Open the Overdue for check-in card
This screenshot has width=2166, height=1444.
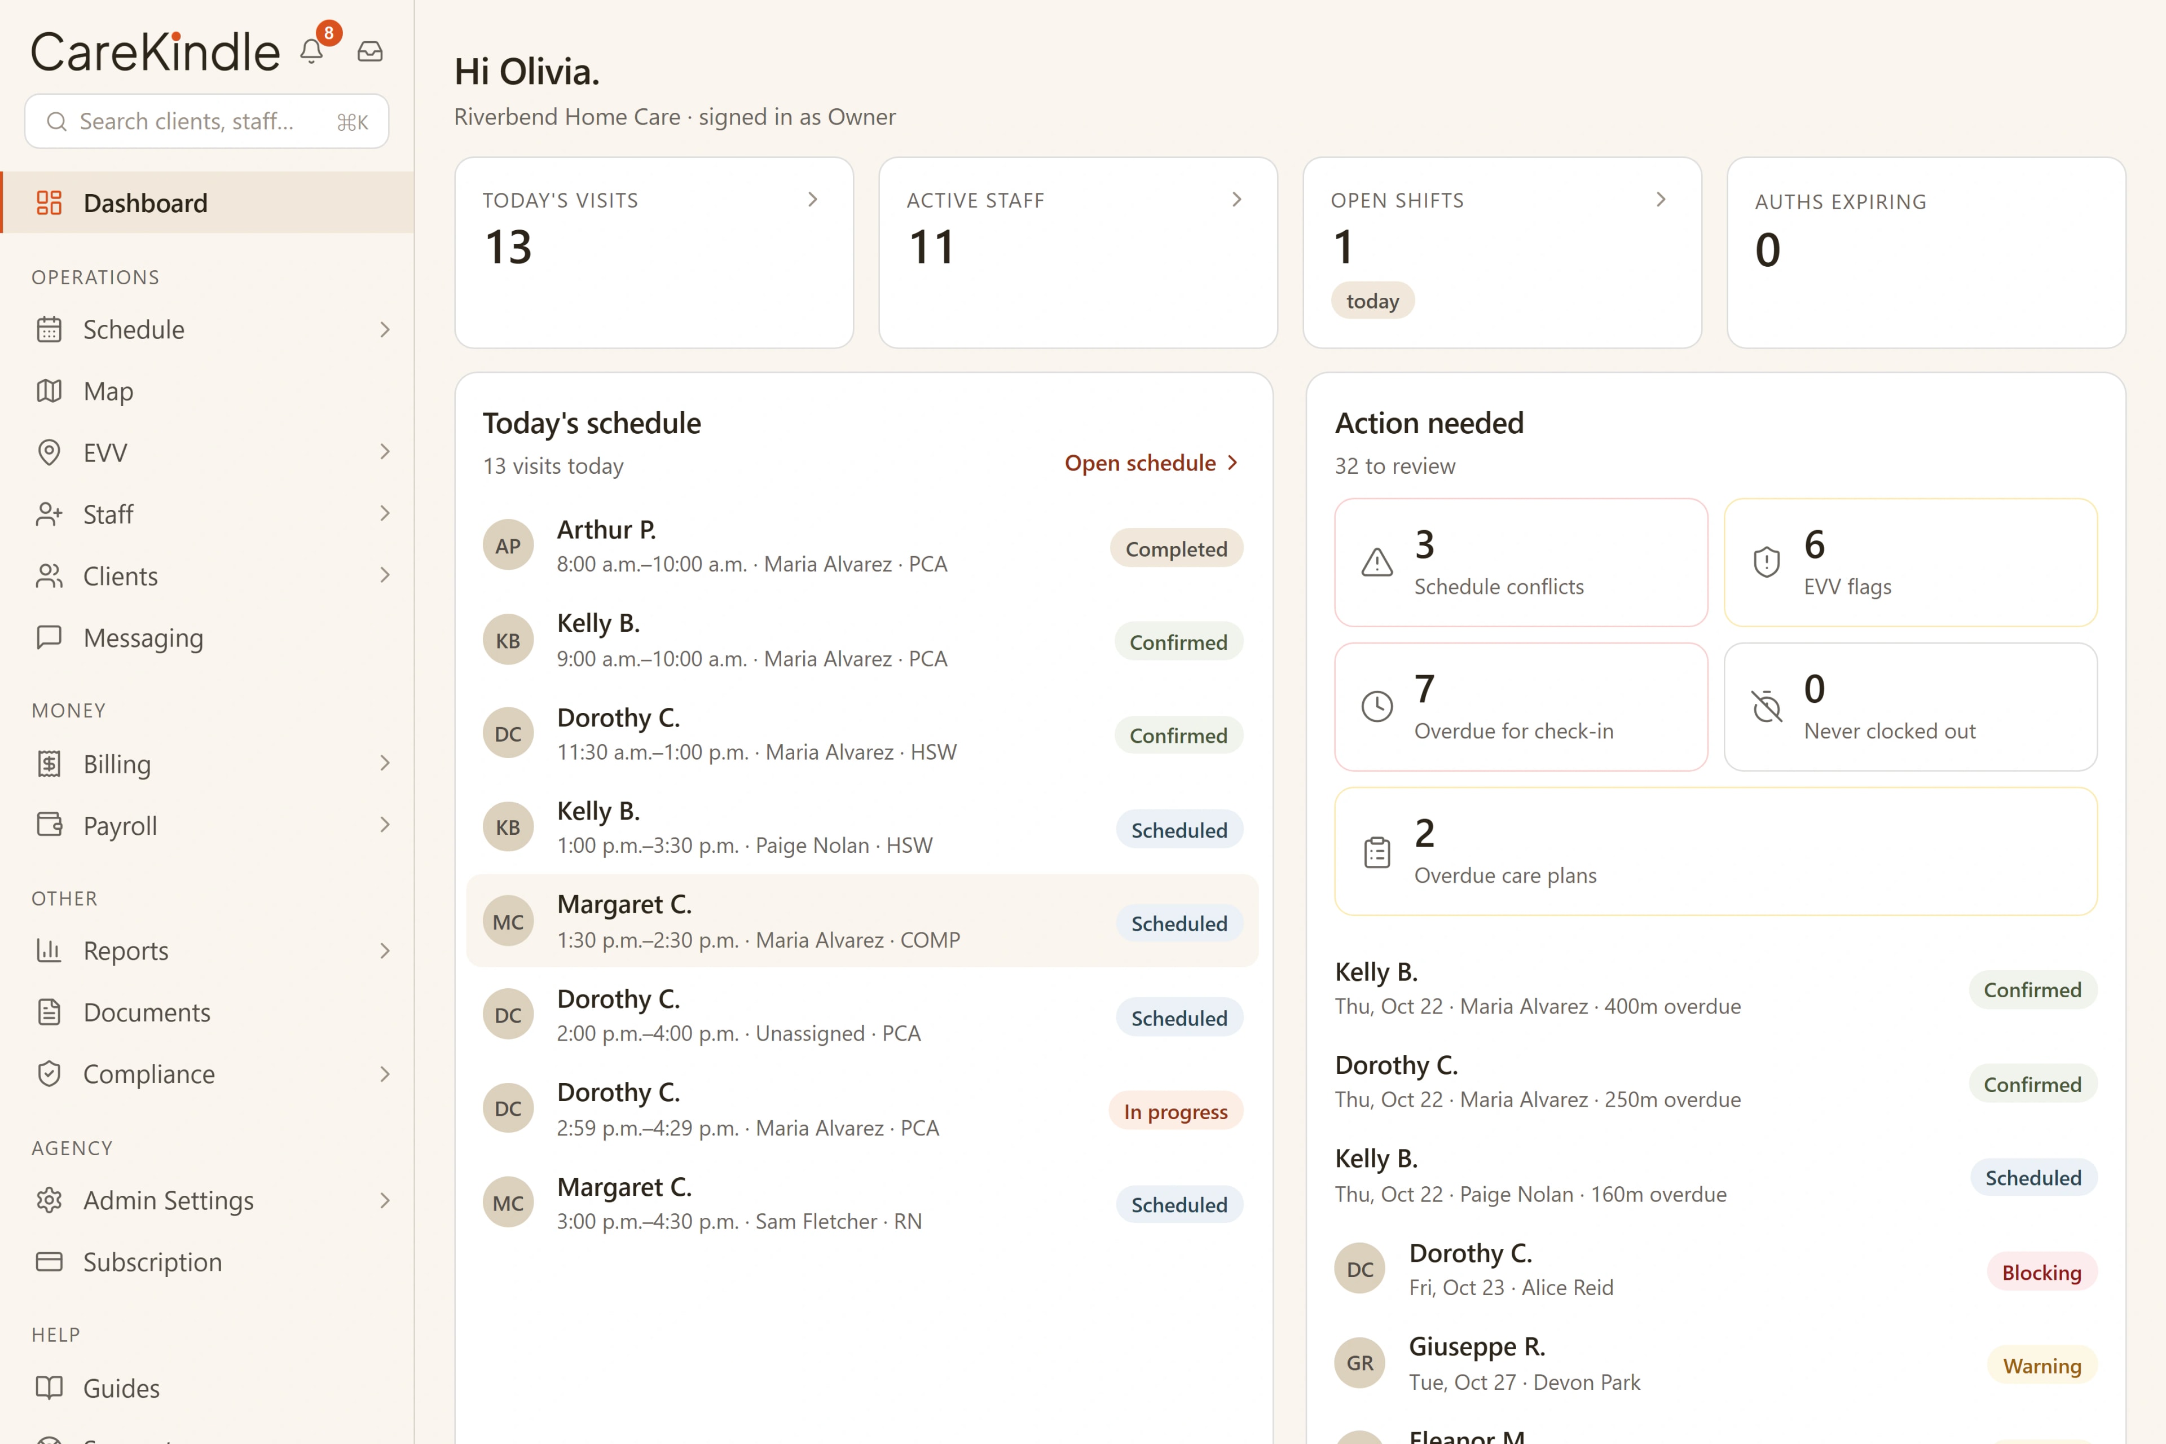pyautogui.click(x=1521, y=706)
